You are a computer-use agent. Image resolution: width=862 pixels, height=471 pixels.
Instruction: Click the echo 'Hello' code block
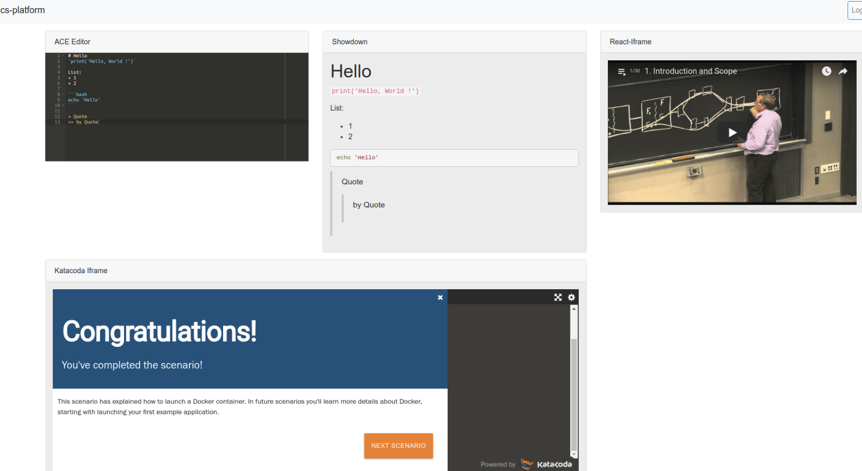454,158
